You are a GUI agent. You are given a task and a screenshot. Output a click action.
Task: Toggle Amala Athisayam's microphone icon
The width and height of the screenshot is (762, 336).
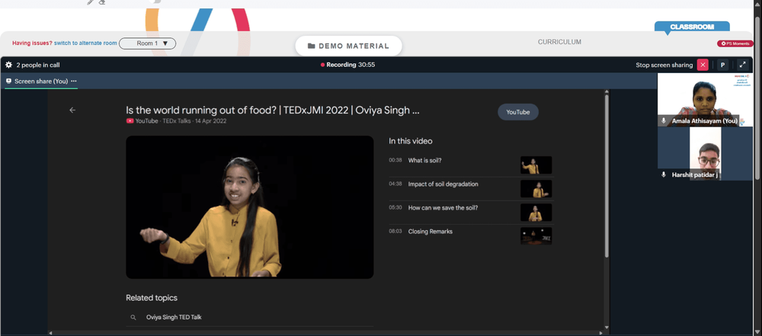click(x=664, y=120)
